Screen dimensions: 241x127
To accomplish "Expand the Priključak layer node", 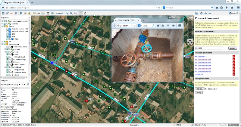I will [5, 67].
